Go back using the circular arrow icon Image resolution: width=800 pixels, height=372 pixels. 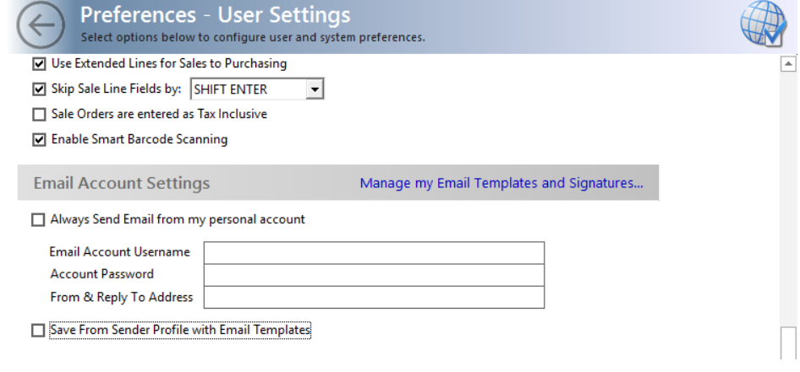[41, 25]
